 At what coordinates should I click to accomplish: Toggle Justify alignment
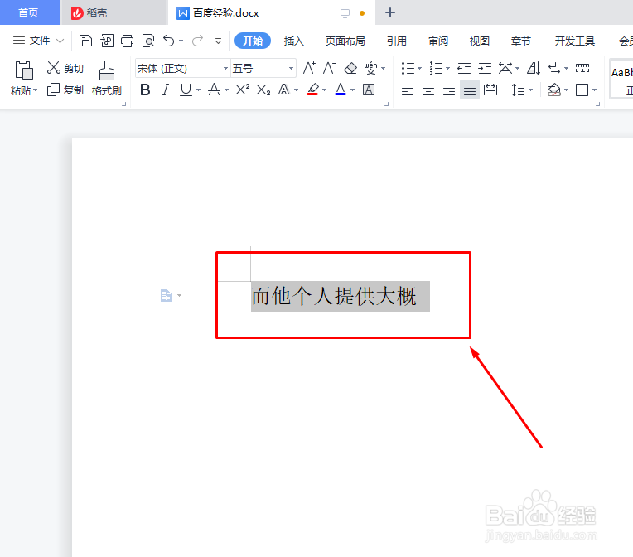point(470,90)
